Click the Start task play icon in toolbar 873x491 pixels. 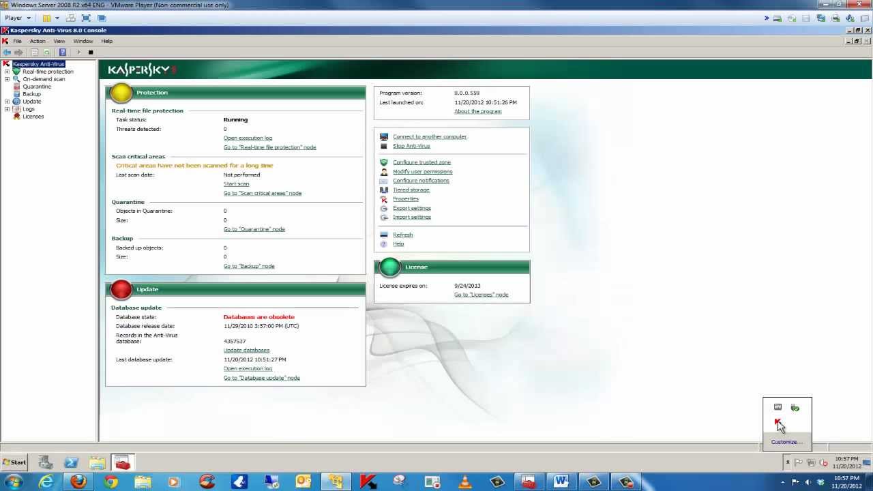tap(78, 53)
